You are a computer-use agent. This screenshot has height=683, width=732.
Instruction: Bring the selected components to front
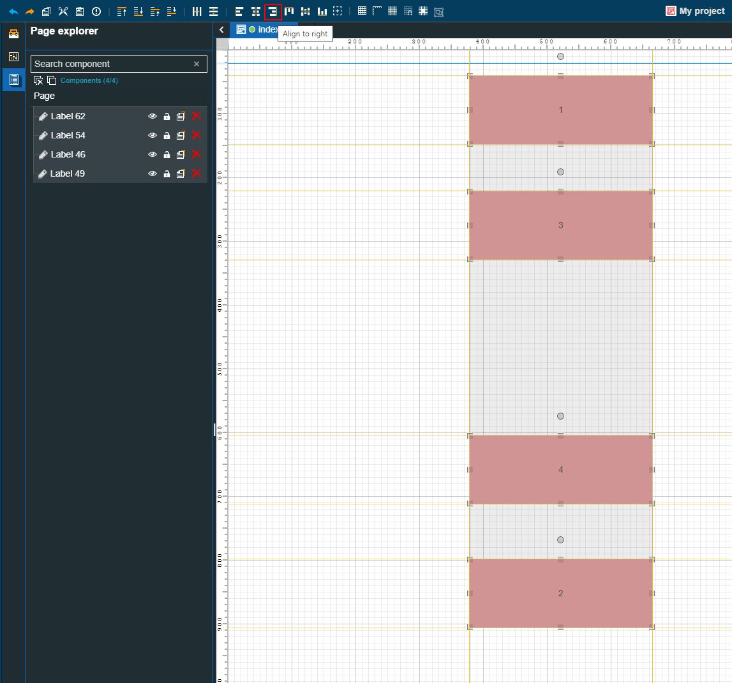tap(122, 11)
